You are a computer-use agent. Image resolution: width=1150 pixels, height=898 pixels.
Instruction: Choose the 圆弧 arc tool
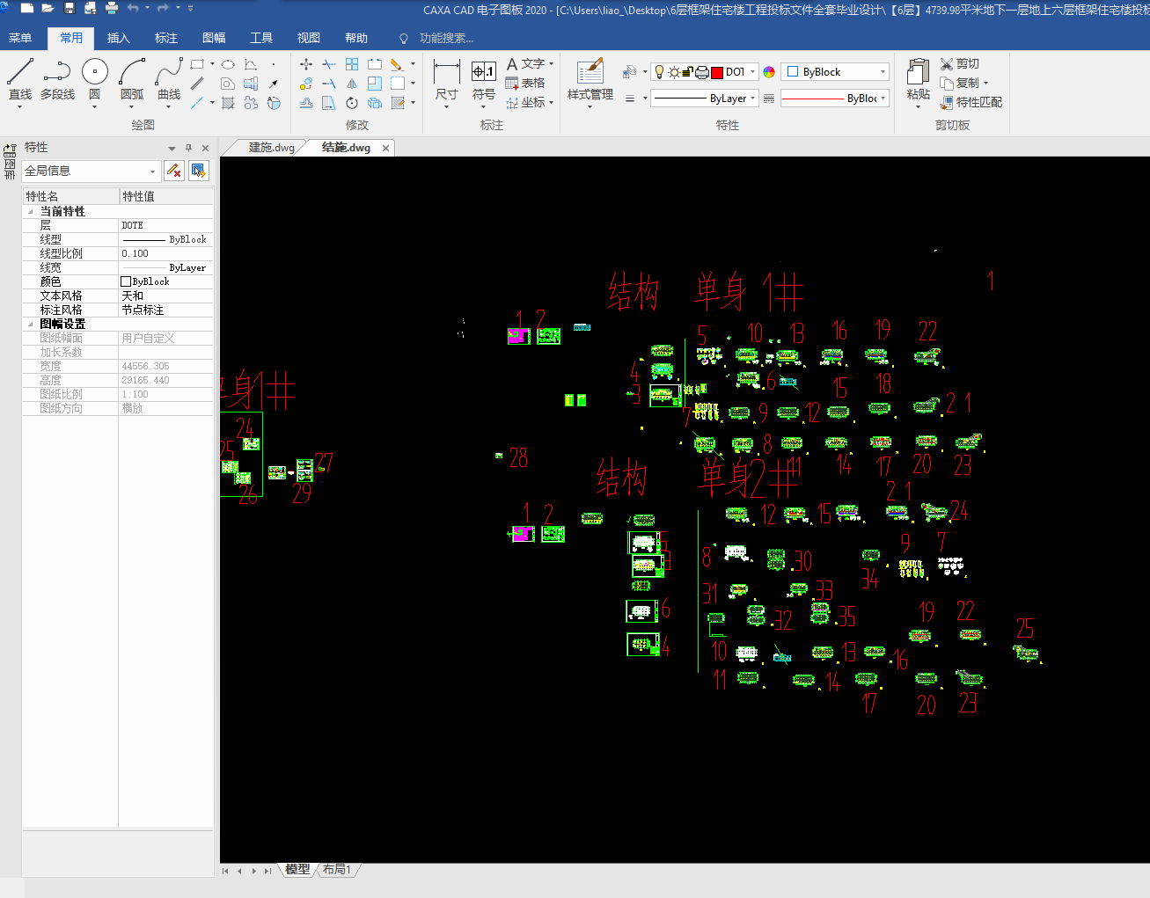click(x=132, y=80)
